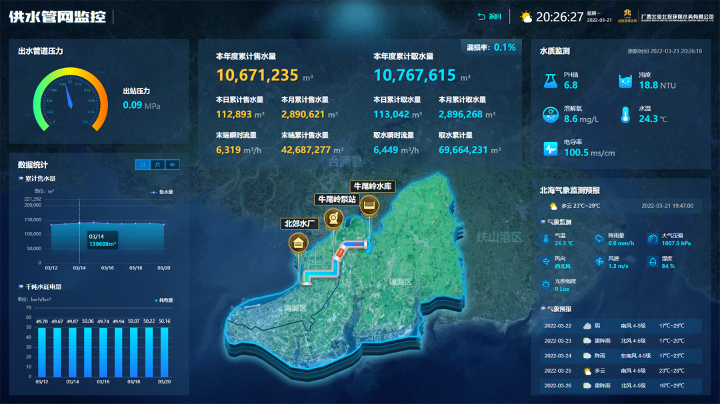Image resolution: width=720 pixels, height=404 pixels.
Task: Click the 2,896,268 monthly intake value
Action: [x=461, y=114]
